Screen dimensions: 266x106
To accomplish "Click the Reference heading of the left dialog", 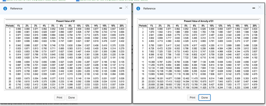I will pos(16,9).
